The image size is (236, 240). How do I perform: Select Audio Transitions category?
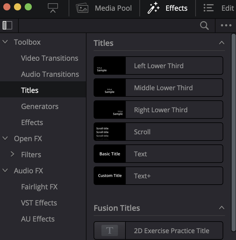pos(50,74)
